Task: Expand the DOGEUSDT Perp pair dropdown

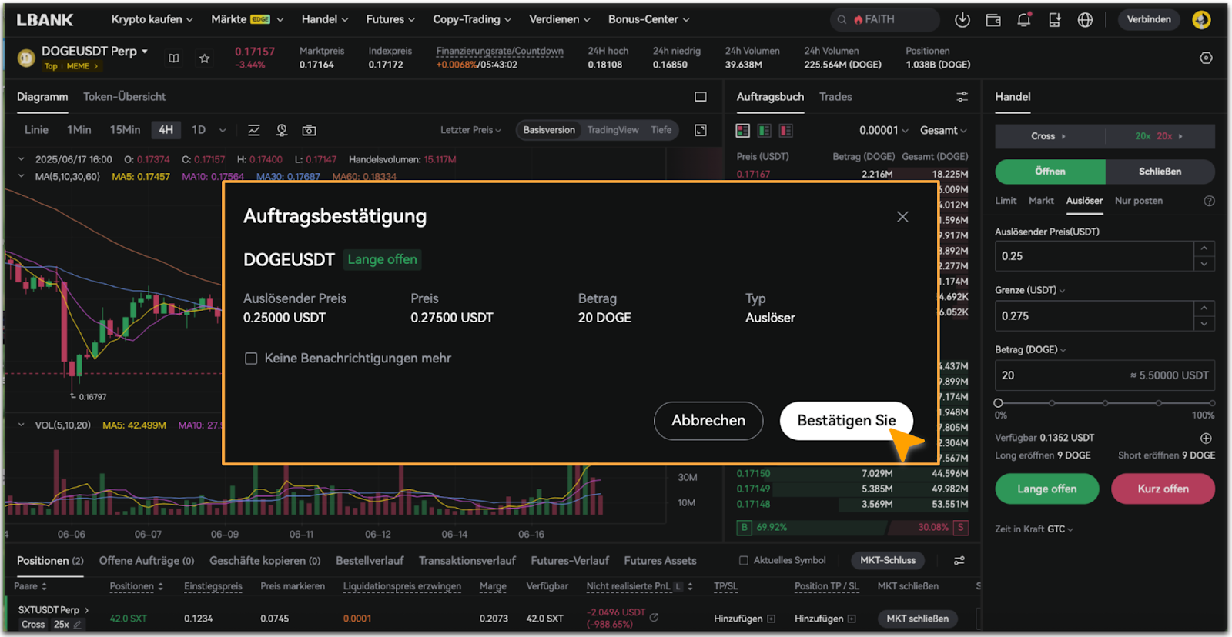Action: pyautogui.click(x=145, y=52)
